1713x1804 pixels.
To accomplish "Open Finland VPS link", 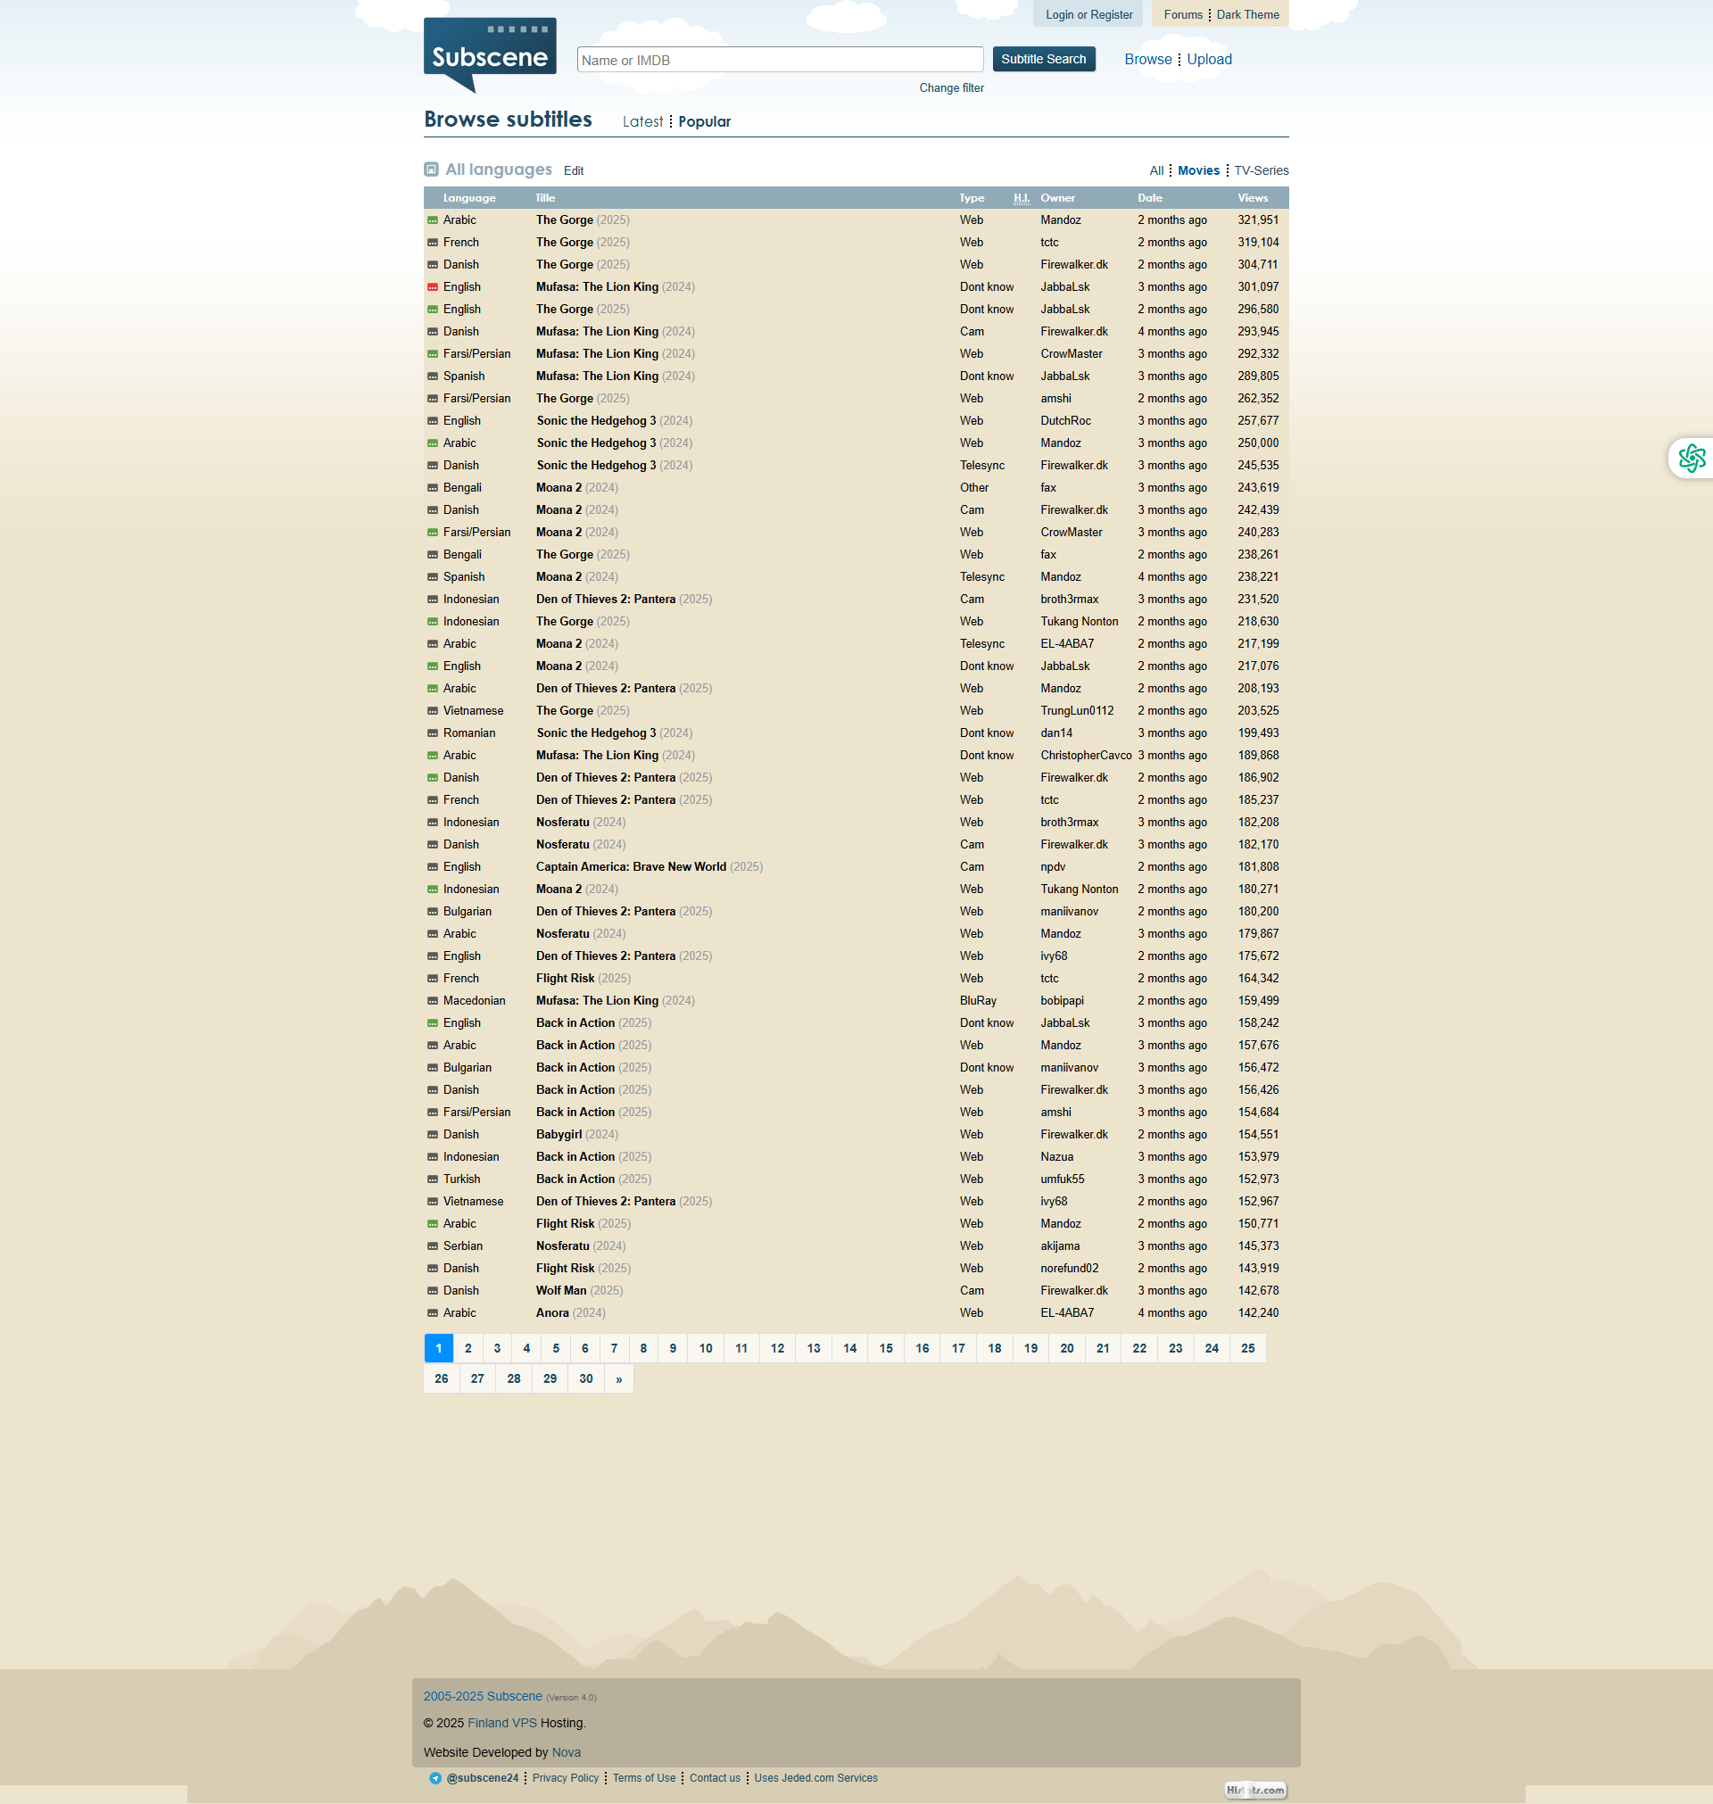I will [502, 1723].
